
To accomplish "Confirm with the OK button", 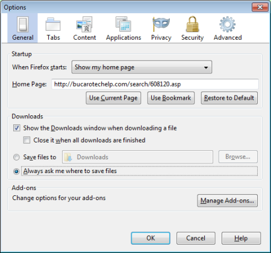I will (151, 238).
